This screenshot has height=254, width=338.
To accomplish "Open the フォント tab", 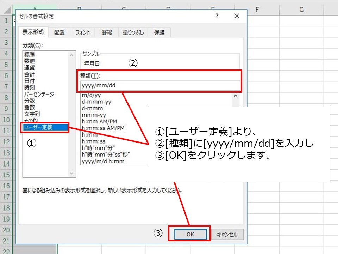I will click(x=83, y=32).
